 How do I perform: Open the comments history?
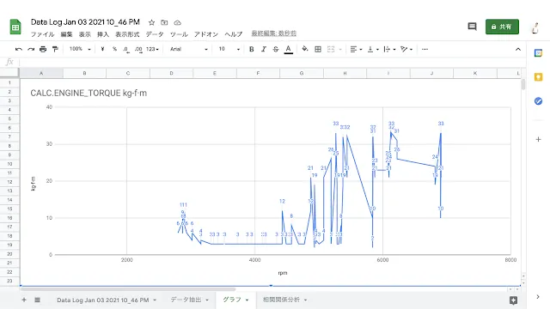(472, 27)
